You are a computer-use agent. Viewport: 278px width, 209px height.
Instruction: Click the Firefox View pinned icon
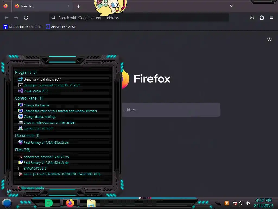5,6
